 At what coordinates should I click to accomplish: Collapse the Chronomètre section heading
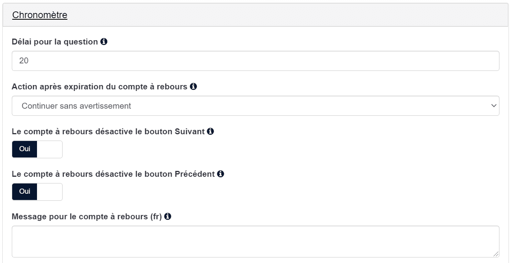(40, 15)
